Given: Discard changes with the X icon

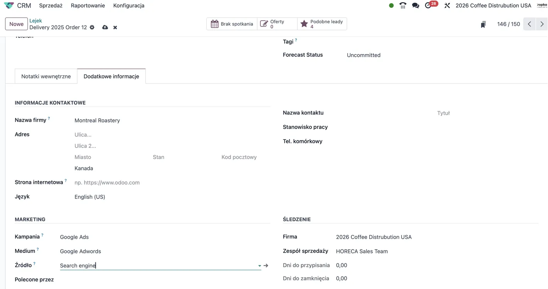Looking at the screenshot, I should pyautogui.click(x=115, y=27).
